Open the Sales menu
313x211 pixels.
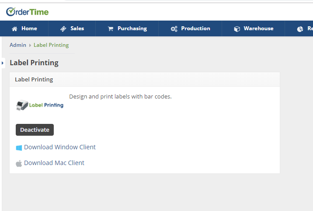point(72,28)
